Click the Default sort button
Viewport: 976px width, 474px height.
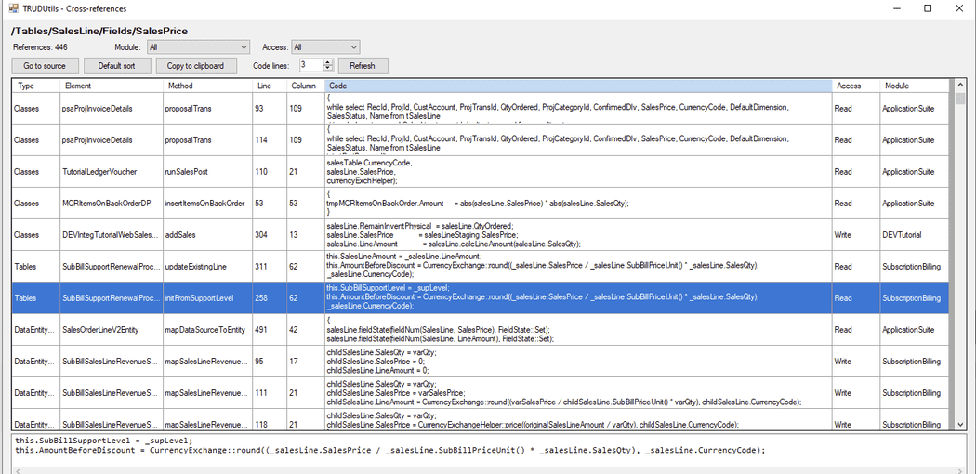[116, 65]
